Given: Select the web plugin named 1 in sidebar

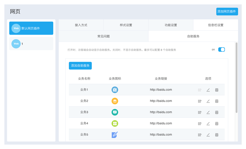Looking at the screenshot, I should coord(31,44).
